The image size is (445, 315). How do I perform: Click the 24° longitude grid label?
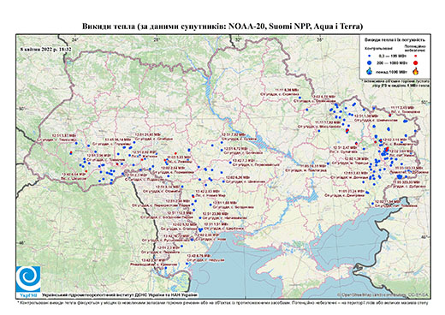pyautogui.click(x=74, y=39)
